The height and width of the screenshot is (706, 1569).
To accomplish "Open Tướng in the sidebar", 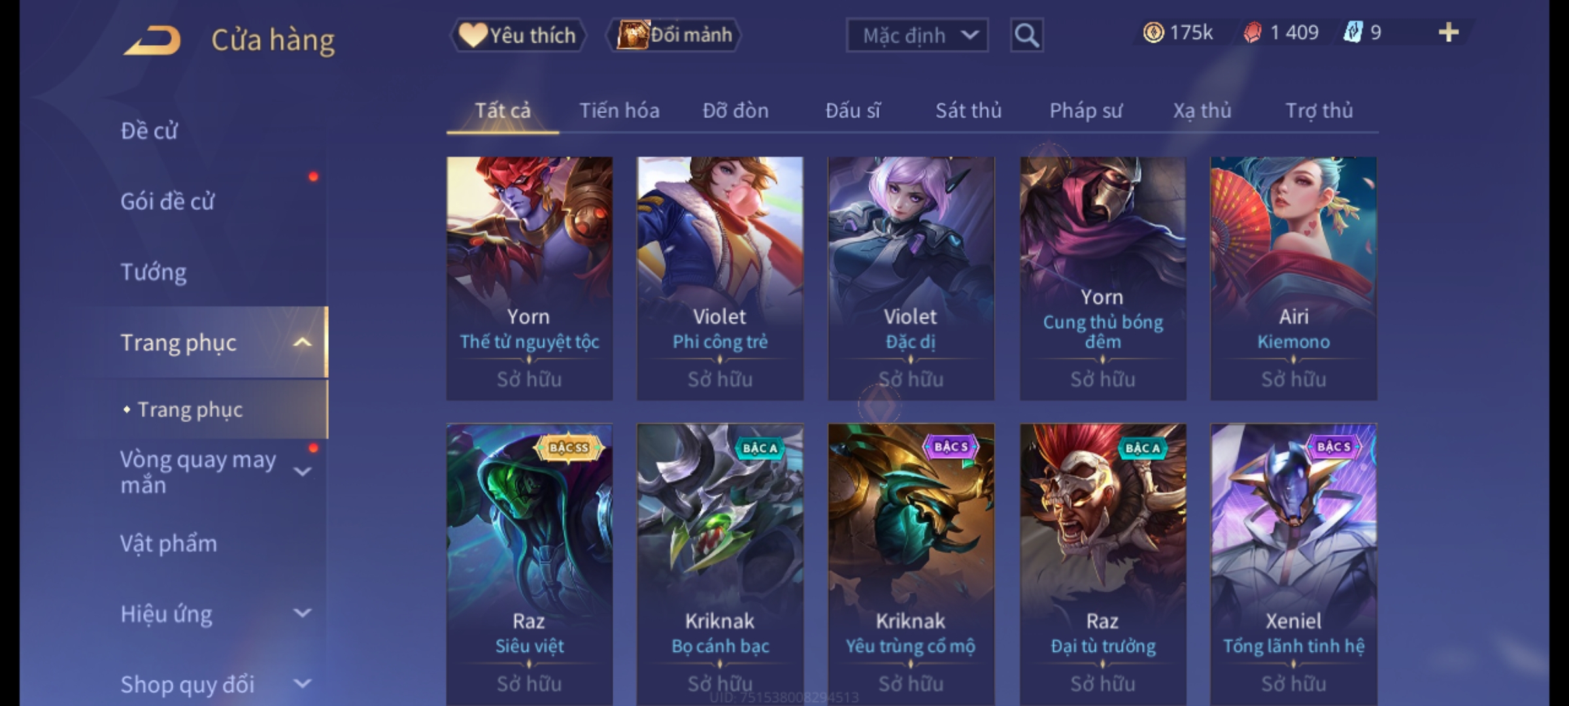I will (154, 272).
